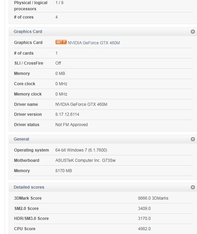
Task: Click the Memory clock label
Action: (28, 94)
